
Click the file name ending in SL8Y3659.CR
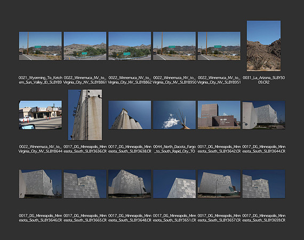tap(263, 218)
